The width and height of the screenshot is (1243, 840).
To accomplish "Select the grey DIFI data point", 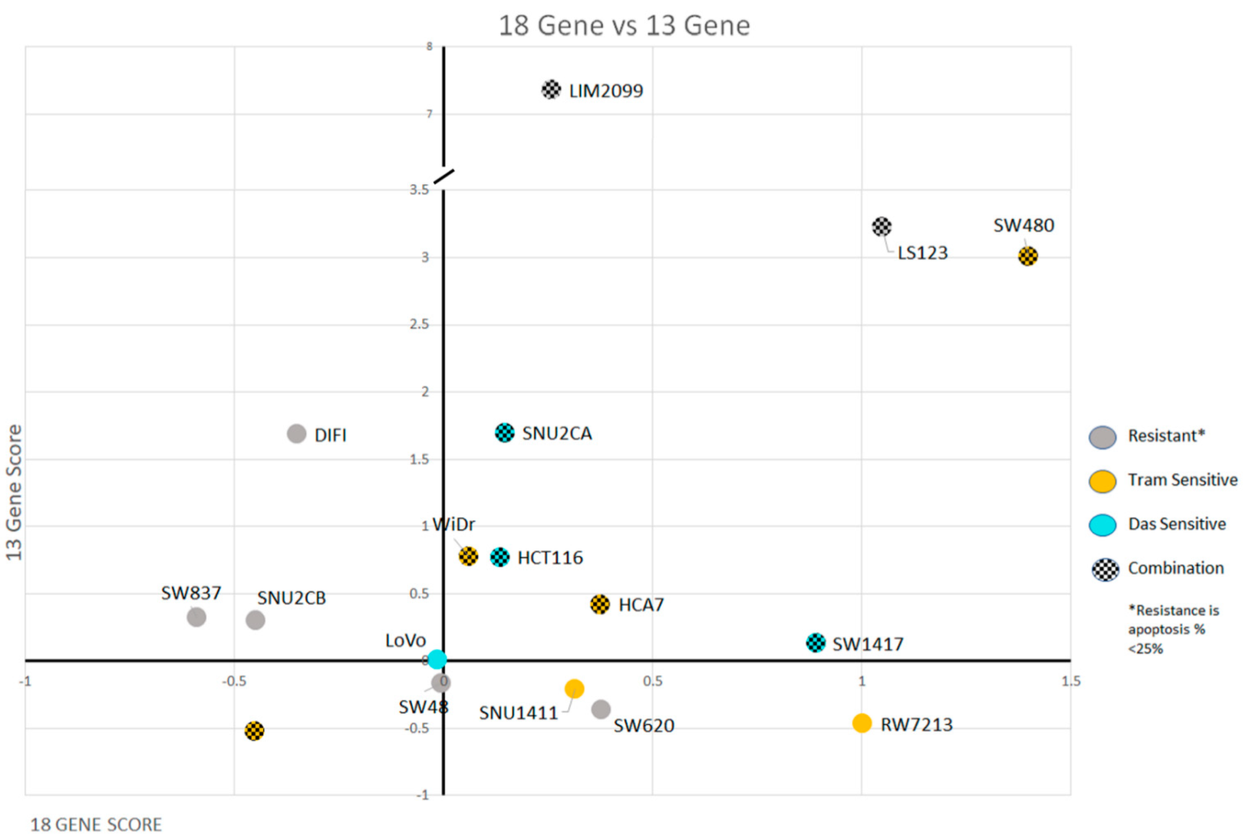I will (296, 434).
